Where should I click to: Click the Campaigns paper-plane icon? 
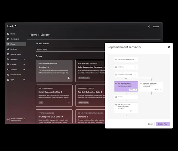tap(8, 39)
